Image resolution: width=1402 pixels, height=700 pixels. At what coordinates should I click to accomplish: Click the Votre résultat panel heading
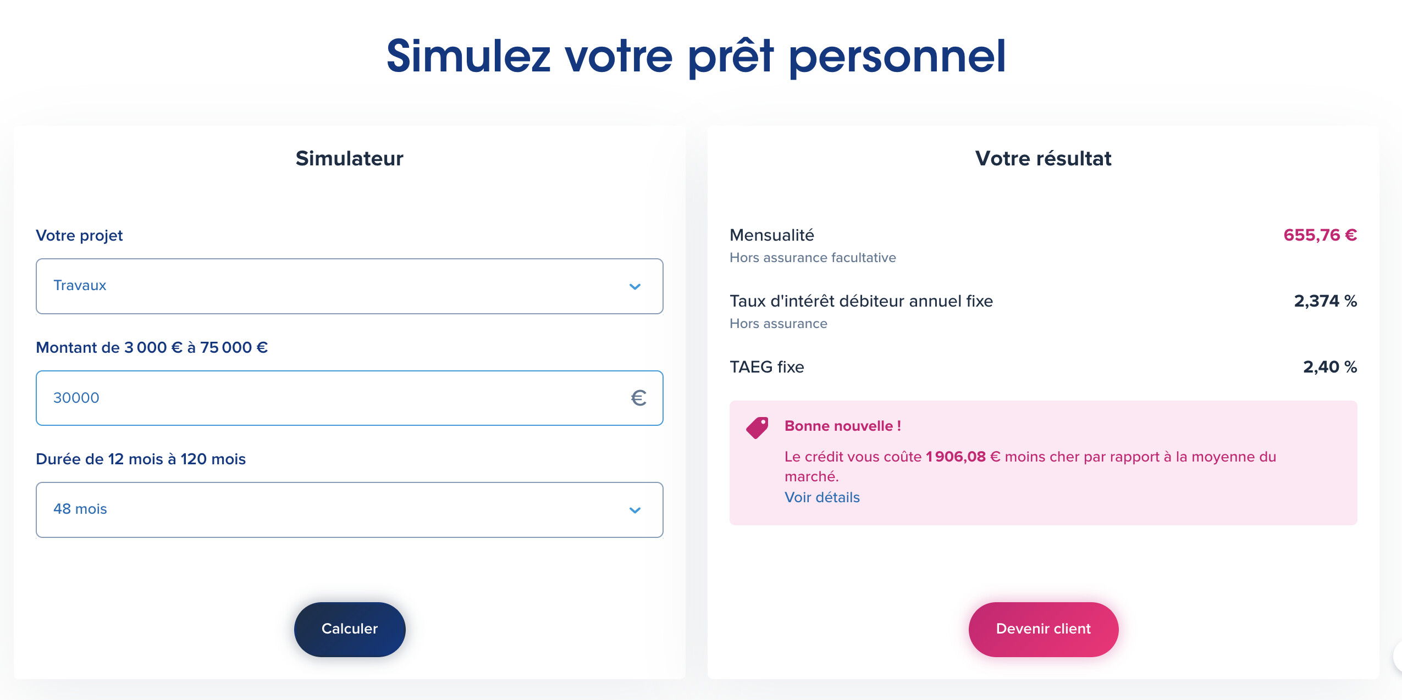(1043, 158)
